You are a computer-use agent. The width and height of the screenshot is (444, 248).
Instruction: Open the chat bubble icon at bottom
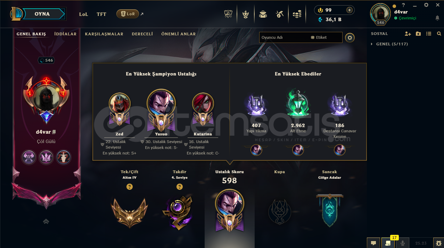[x=373, y=243]
